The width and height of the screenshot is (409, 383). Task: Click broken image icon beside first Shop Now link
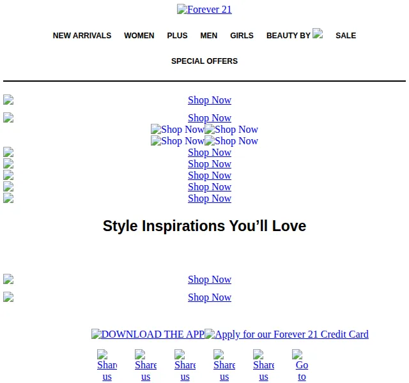click(8, 100)
